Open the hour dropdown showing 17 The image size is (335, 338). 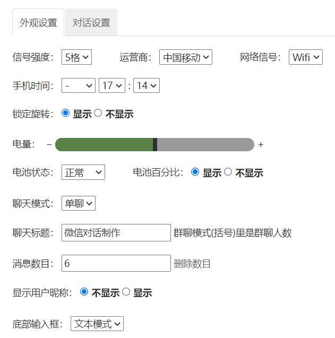click(111, 85)
